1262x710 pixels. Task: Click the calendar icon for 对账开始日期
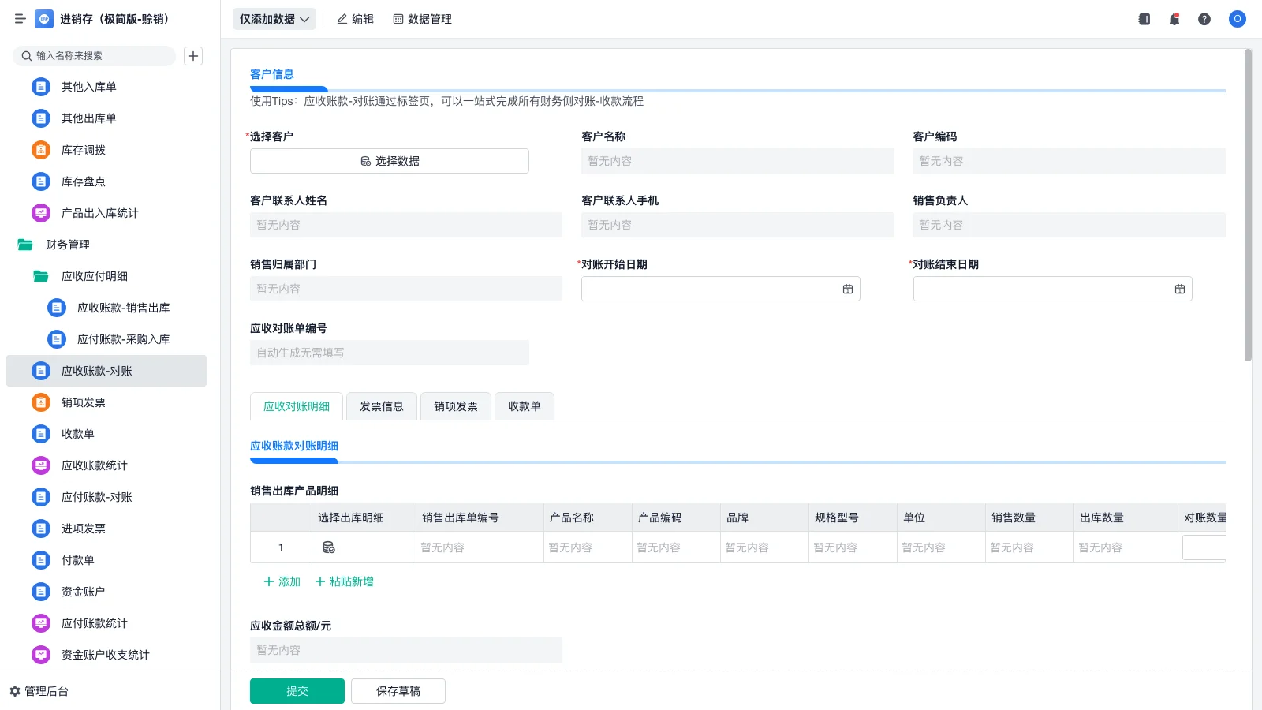[848, 289]
